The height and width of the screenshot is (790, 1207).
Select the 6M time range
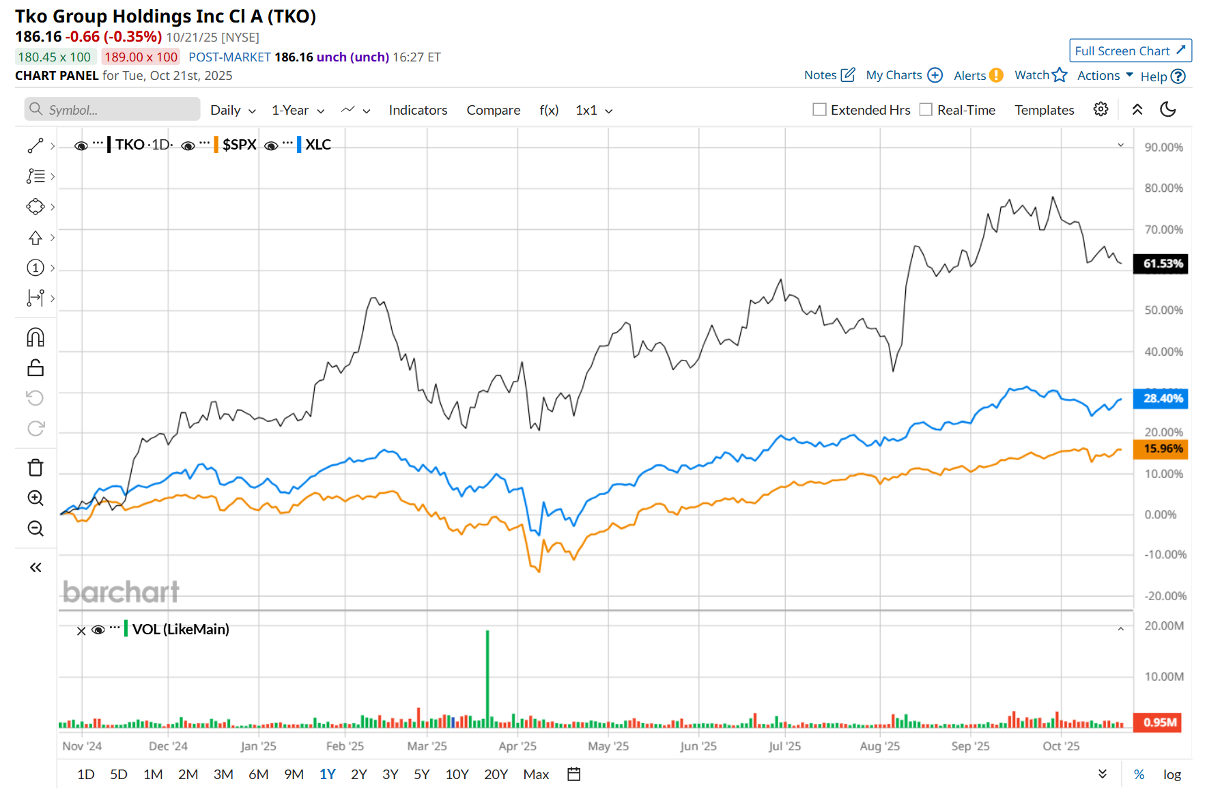259,774
